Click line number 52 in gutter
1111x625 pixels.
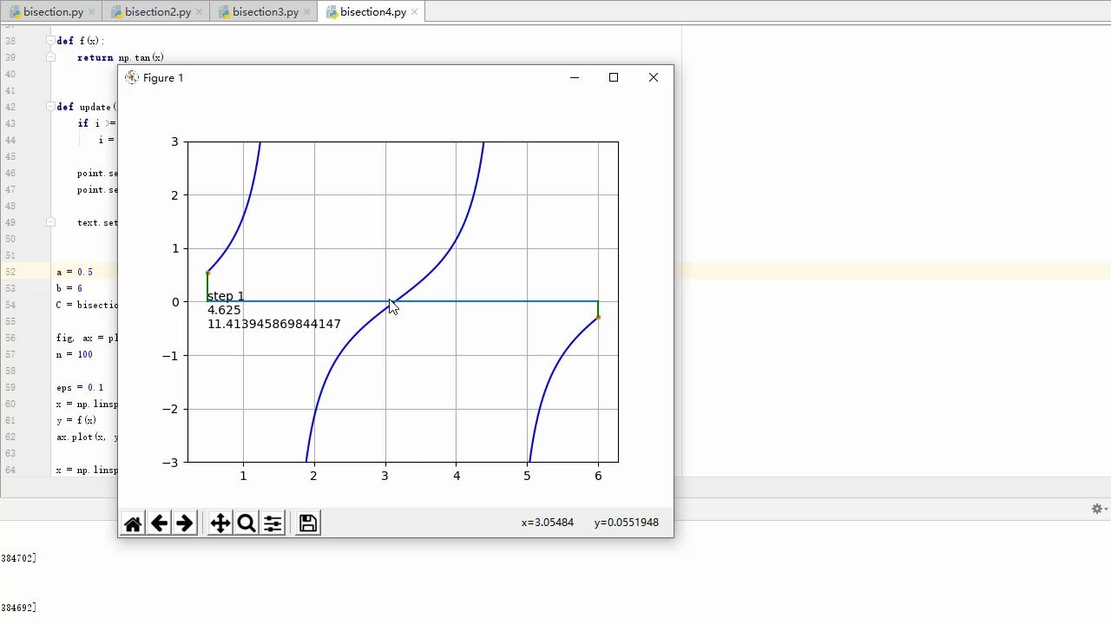10,272
